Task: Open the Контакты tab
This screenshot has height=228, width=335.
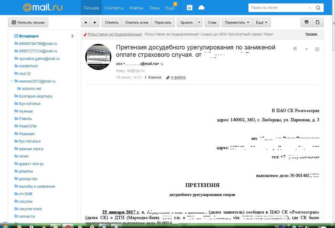Action: click(114, 8)
